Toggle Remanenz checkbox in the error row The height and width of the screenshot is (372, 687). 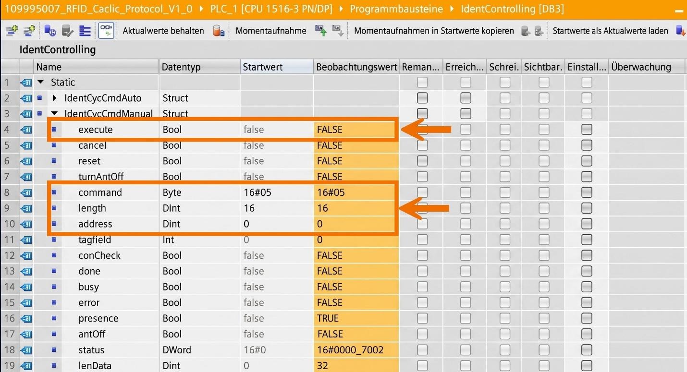pyautogui.click(x=422, y=303)
